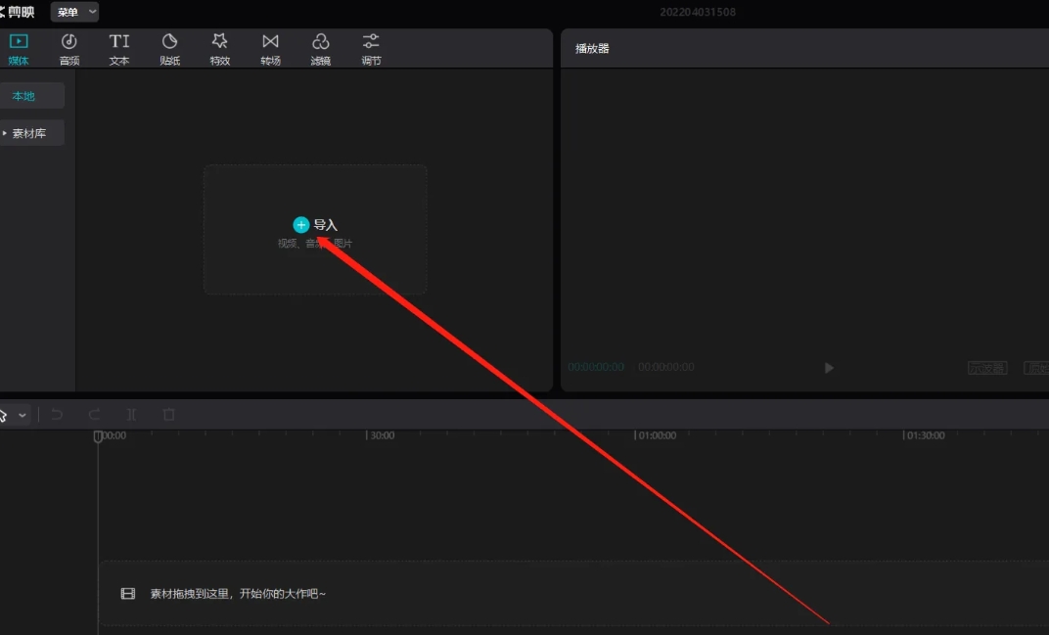Open the 音频 (Audio) panel
The width and height of the screenshot is (1049, 635).
coord(69,49)
